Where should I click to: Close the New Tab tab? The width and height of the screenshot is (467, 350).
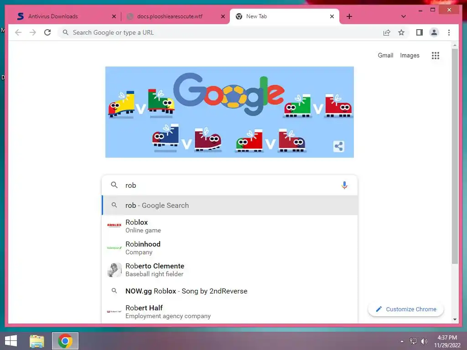(x=332, y=16)
